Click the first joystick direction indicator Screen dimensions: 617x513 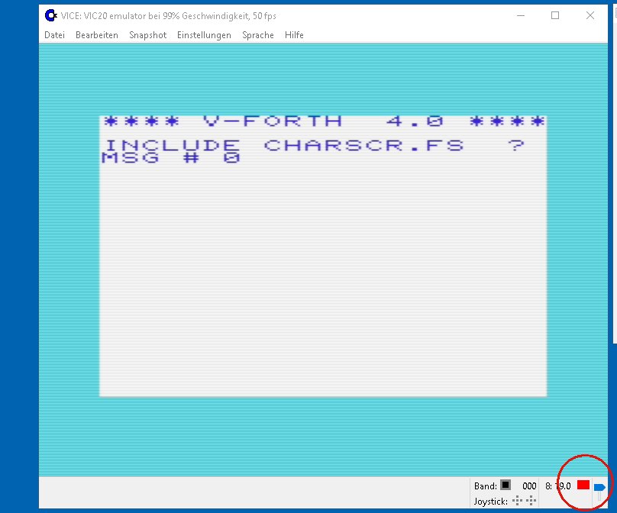pos(517,501)
